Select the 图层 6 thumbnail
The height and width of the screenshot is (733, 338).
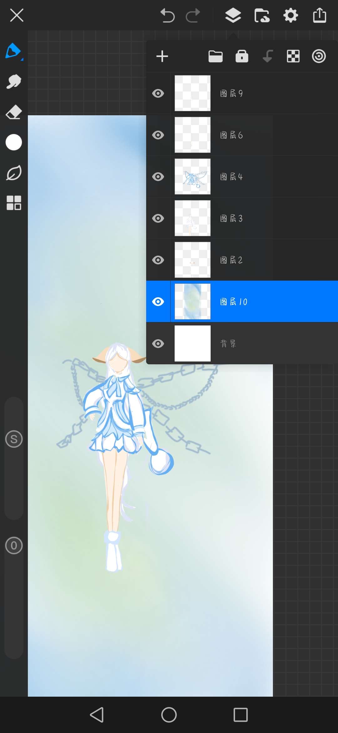tap(192, 135)
